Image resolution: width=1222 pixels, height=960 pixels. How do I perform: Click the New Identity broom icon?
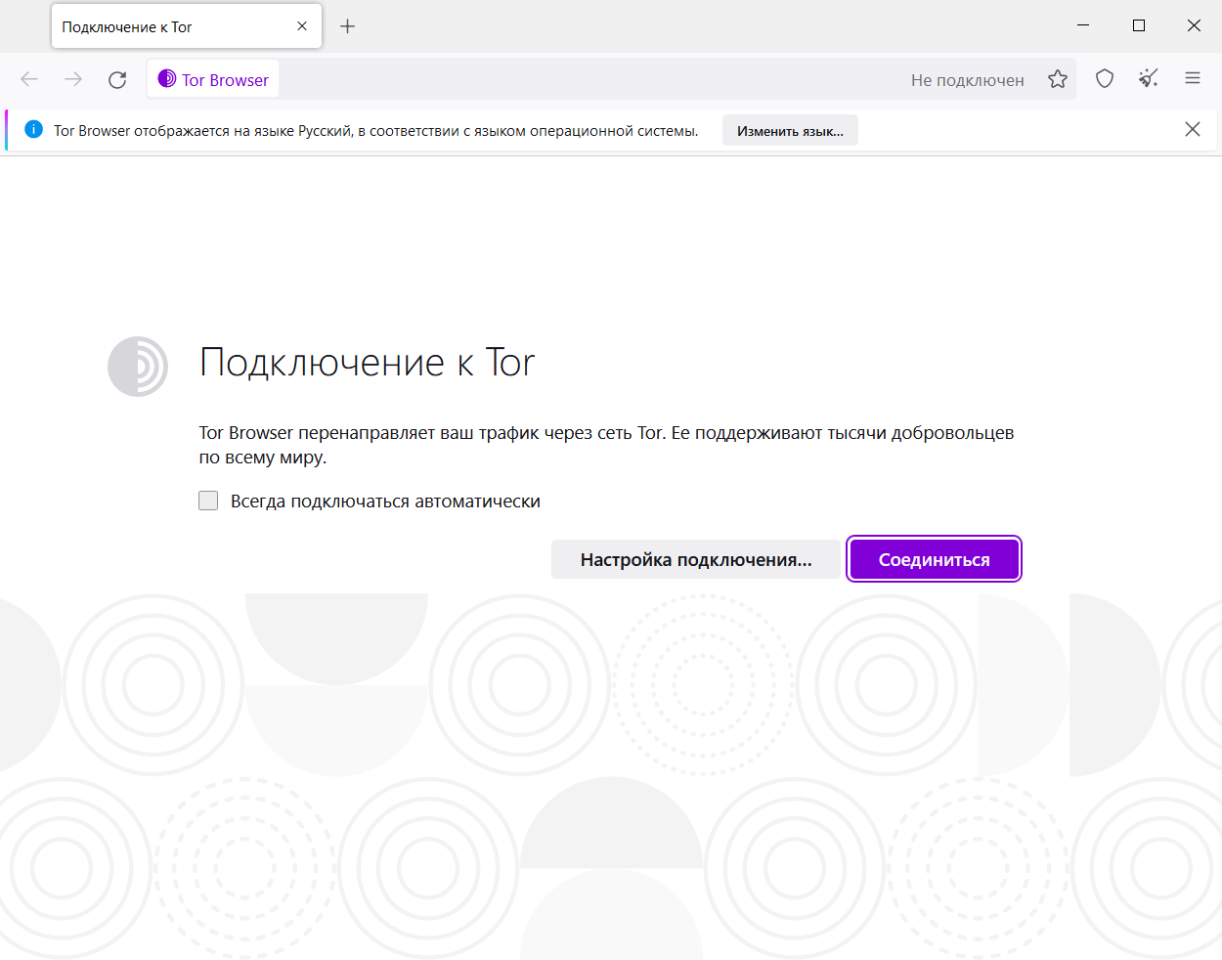pos(1149,79)
